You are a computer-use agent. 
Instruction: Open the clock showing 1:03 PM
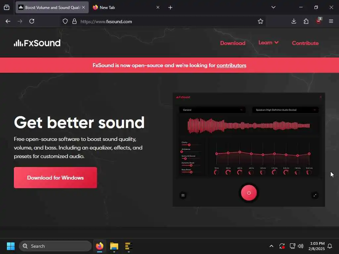tap(316, 246)
